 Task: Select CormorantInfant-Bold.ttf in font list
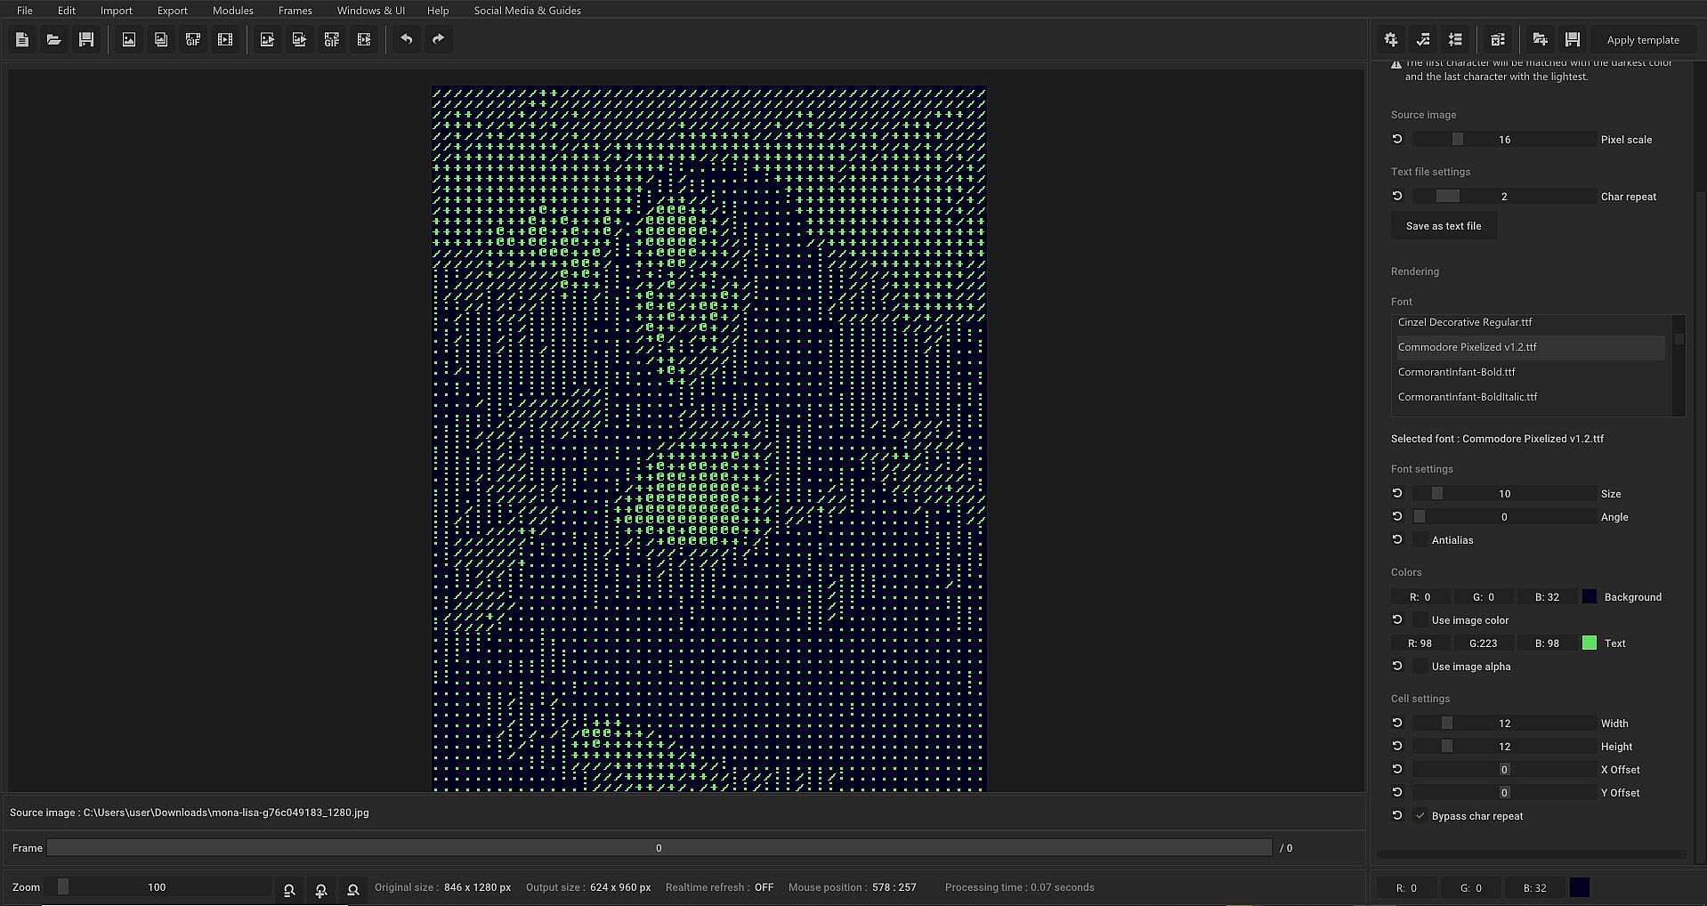coord(1456,372)
